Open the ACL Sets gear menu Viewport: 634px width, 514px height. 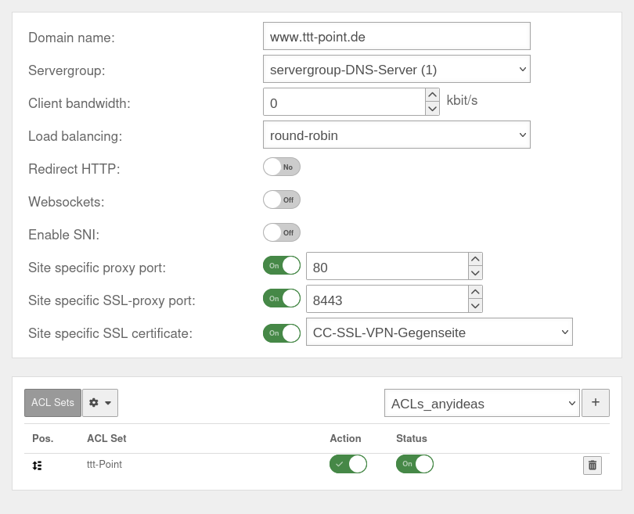[x=100, y=402]
